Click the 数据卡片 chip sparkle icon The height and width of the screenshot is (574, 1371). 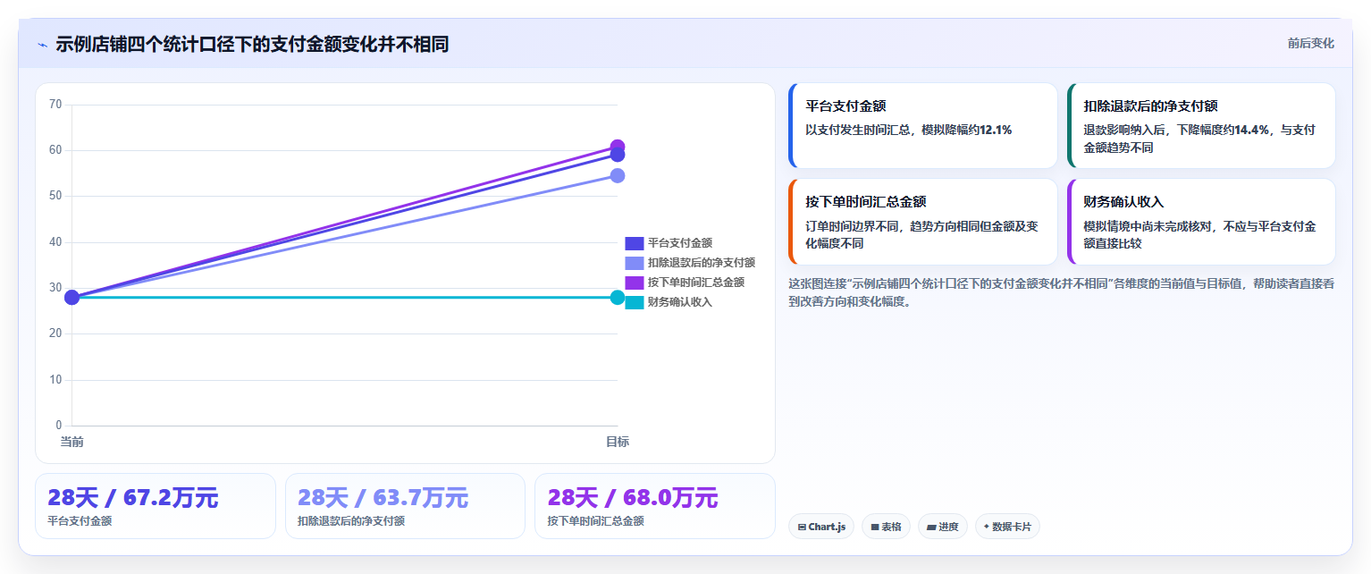click(x=987, y=527)
